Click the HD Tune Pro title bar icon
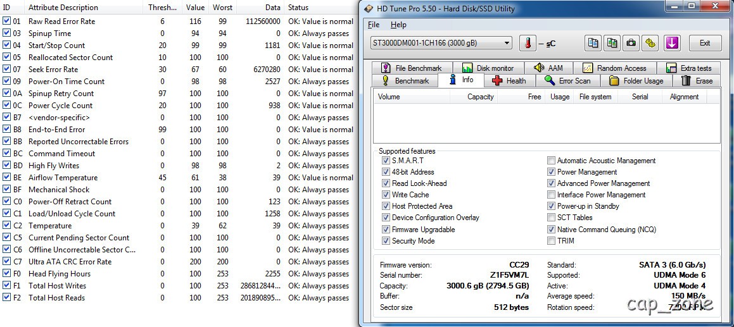734x327 pixels. 369,8
